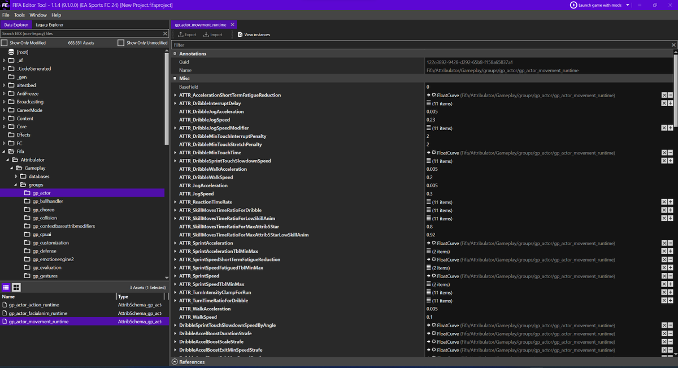Switch to Data Explorer tab
The image size is (678, 368).
tap(16, 25)
